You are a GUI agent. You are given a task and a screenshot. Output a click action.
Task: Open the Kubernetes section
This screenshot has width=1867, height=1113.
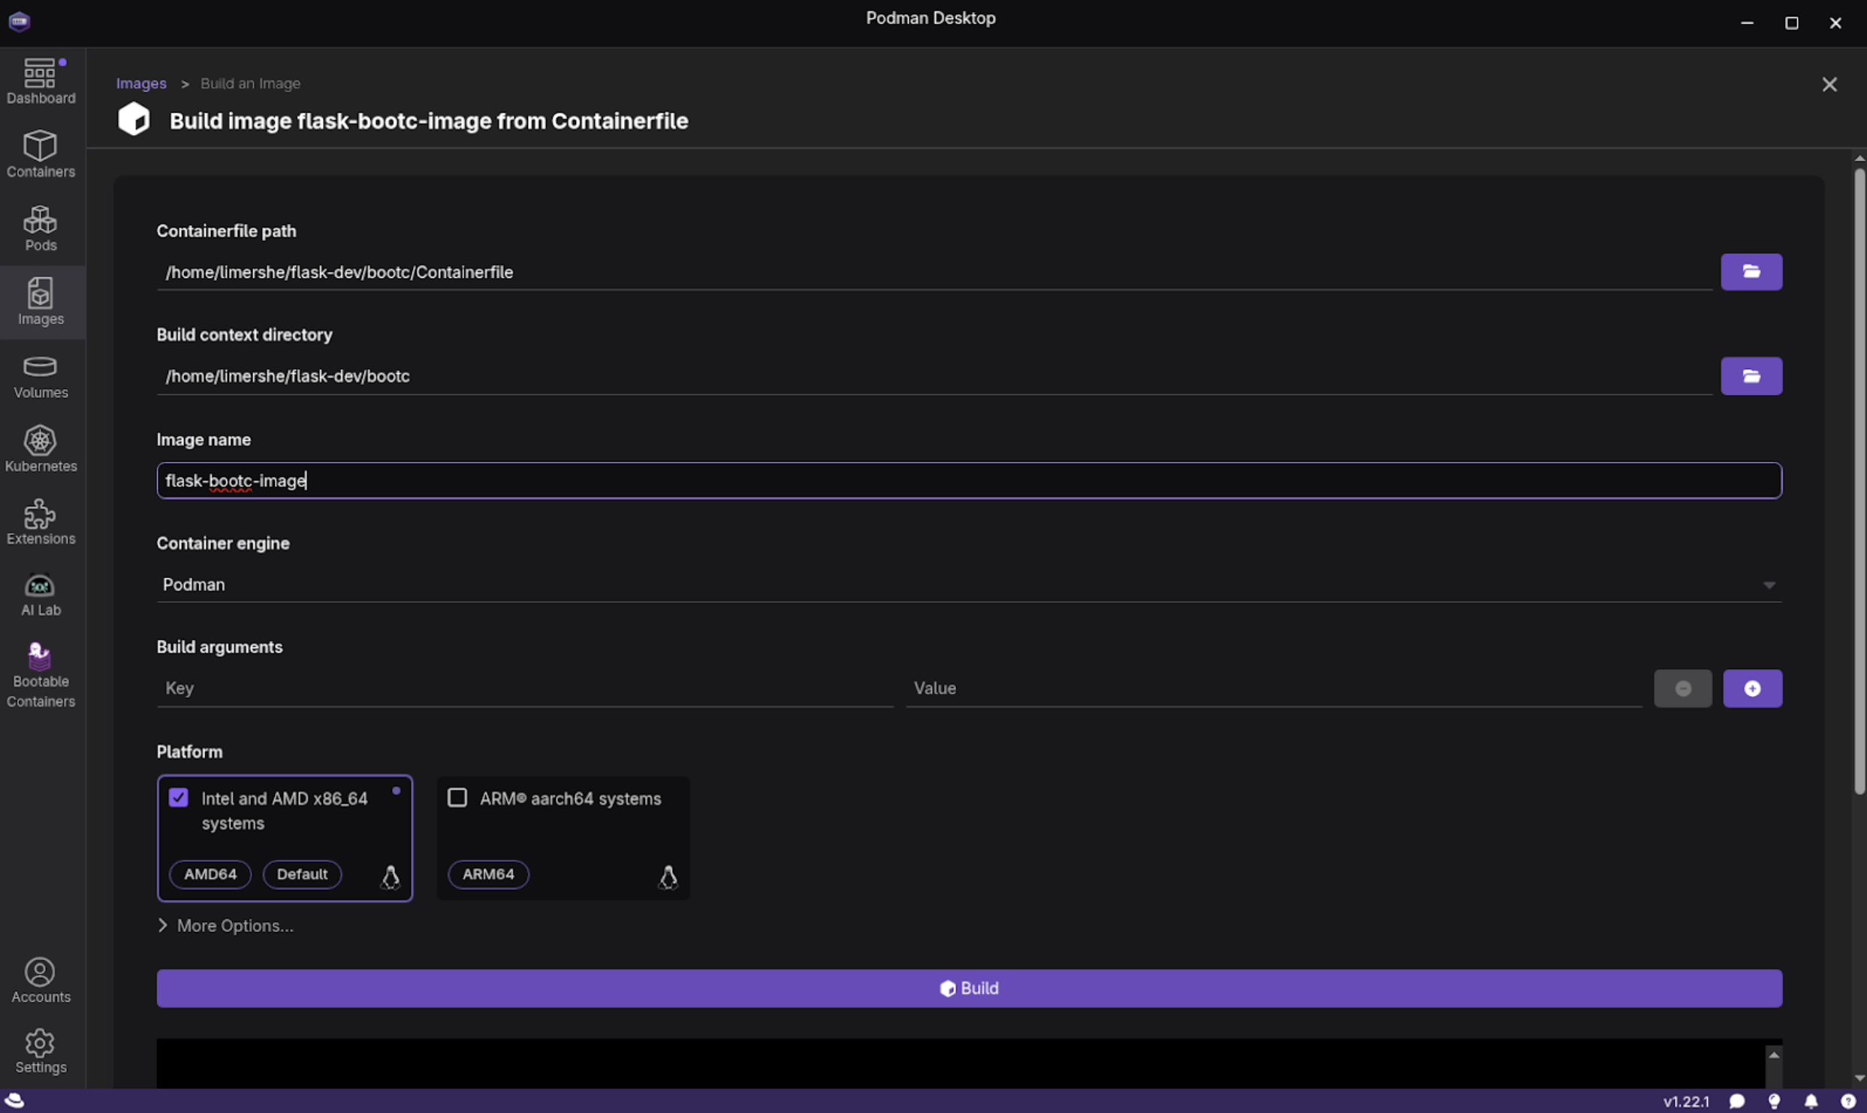pyautogui.click(x=41, y=449)
